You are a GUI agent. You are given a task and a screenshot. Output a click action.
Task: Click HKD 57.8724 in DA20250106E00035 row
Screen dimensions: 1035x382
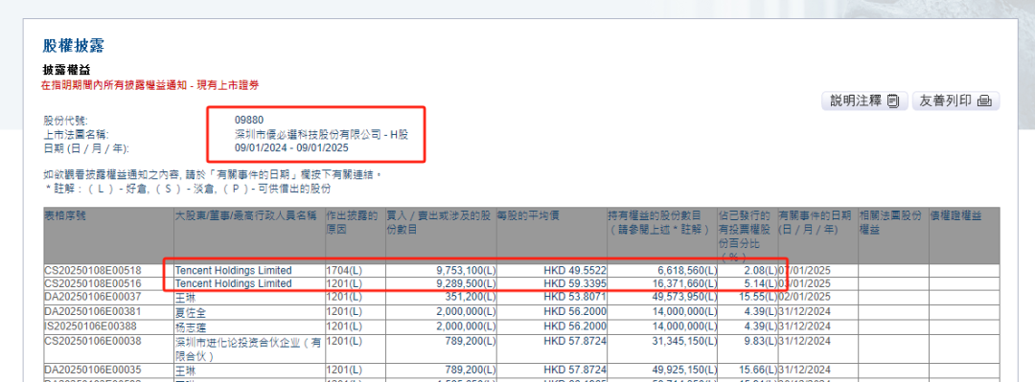tap(575, 370)
